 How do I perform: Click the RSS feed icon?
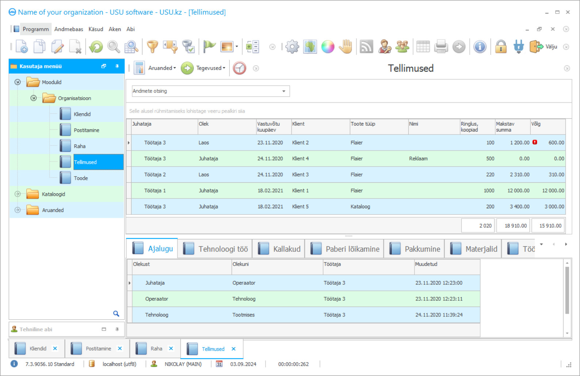pyautogui.click(x=366, y=47)
